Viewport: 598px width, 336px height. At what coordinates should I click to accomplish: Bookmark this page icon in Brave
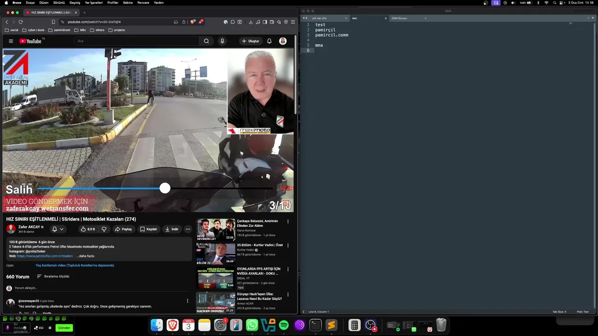tap(53, 22)
